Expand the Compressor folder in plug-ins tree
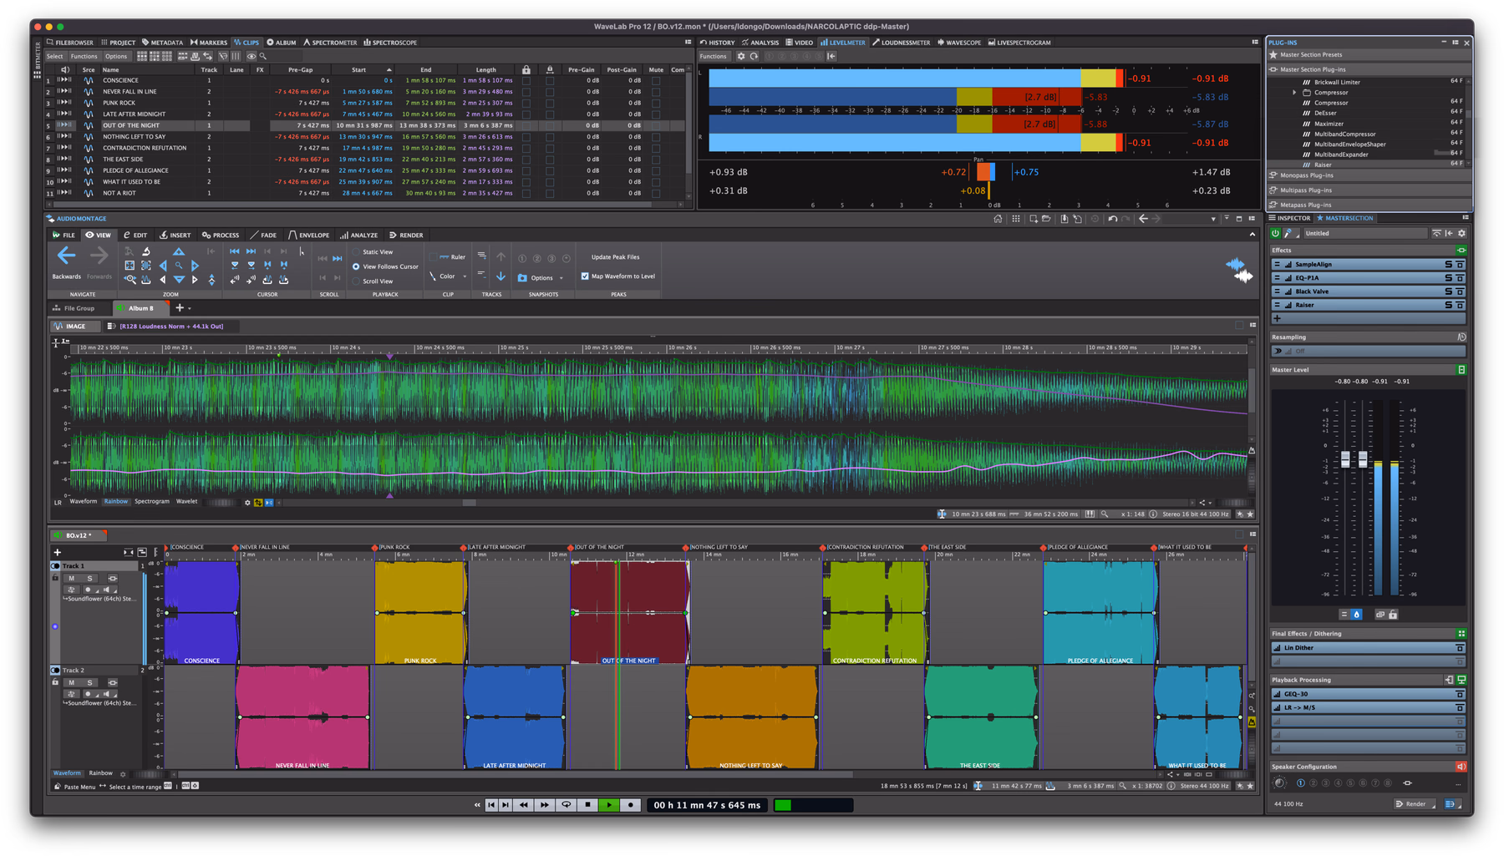 tap(1294, 93)
